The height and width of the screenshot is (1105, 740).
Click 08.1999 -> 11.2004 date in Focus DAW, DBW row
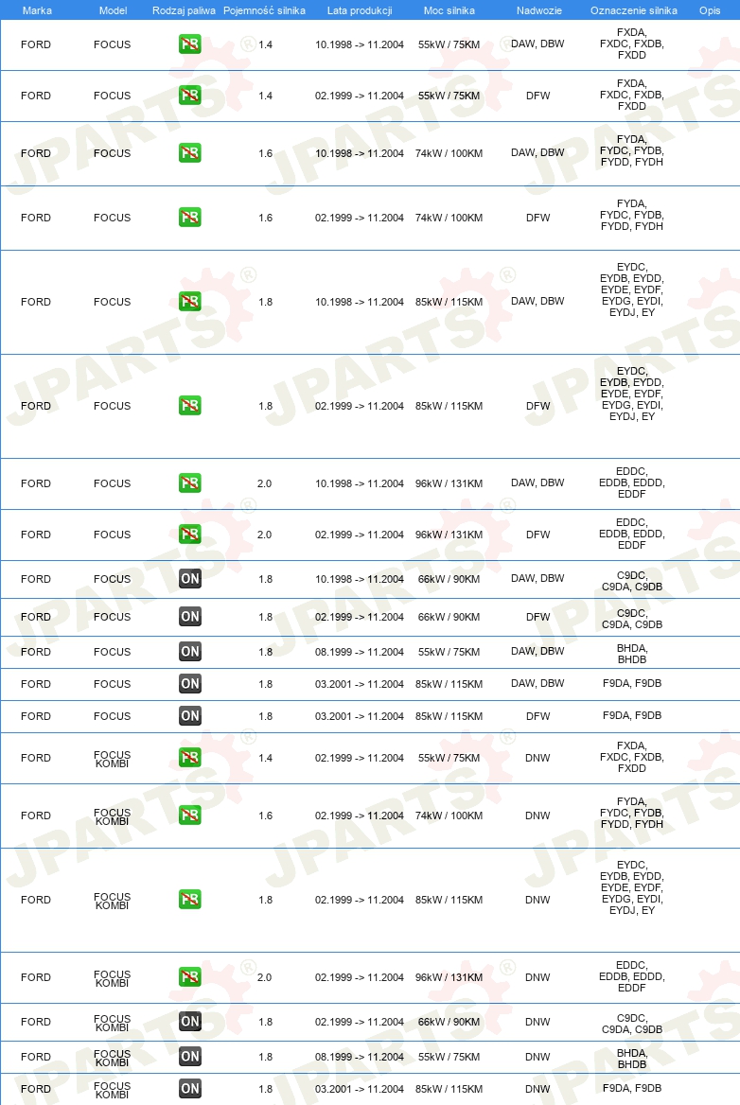(360, 652)
